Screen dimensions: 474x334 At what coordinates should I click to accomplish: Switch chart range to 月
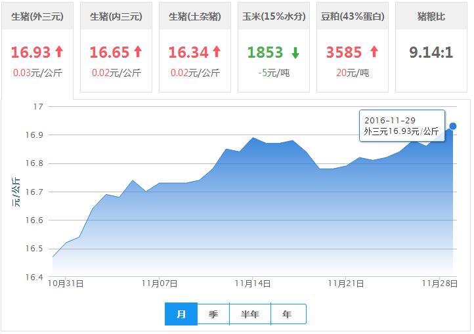coord(181,314)
